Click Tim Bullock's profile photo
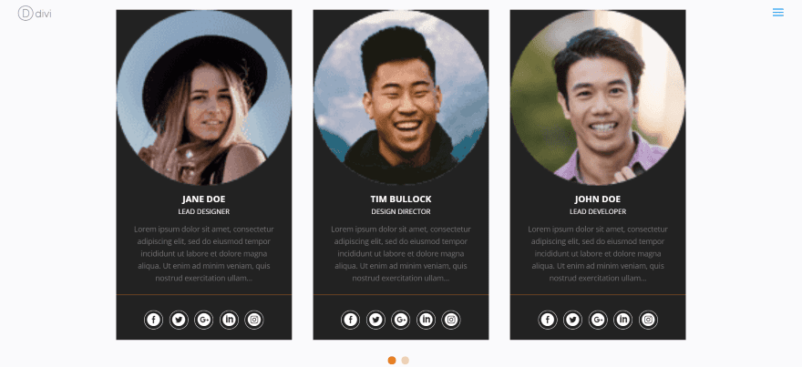This screenshot has height=367, width=802. (401, 97)
